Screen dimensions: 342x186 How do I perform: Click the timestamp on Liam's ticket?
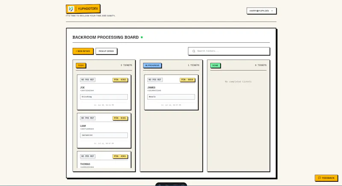(104, 144)
